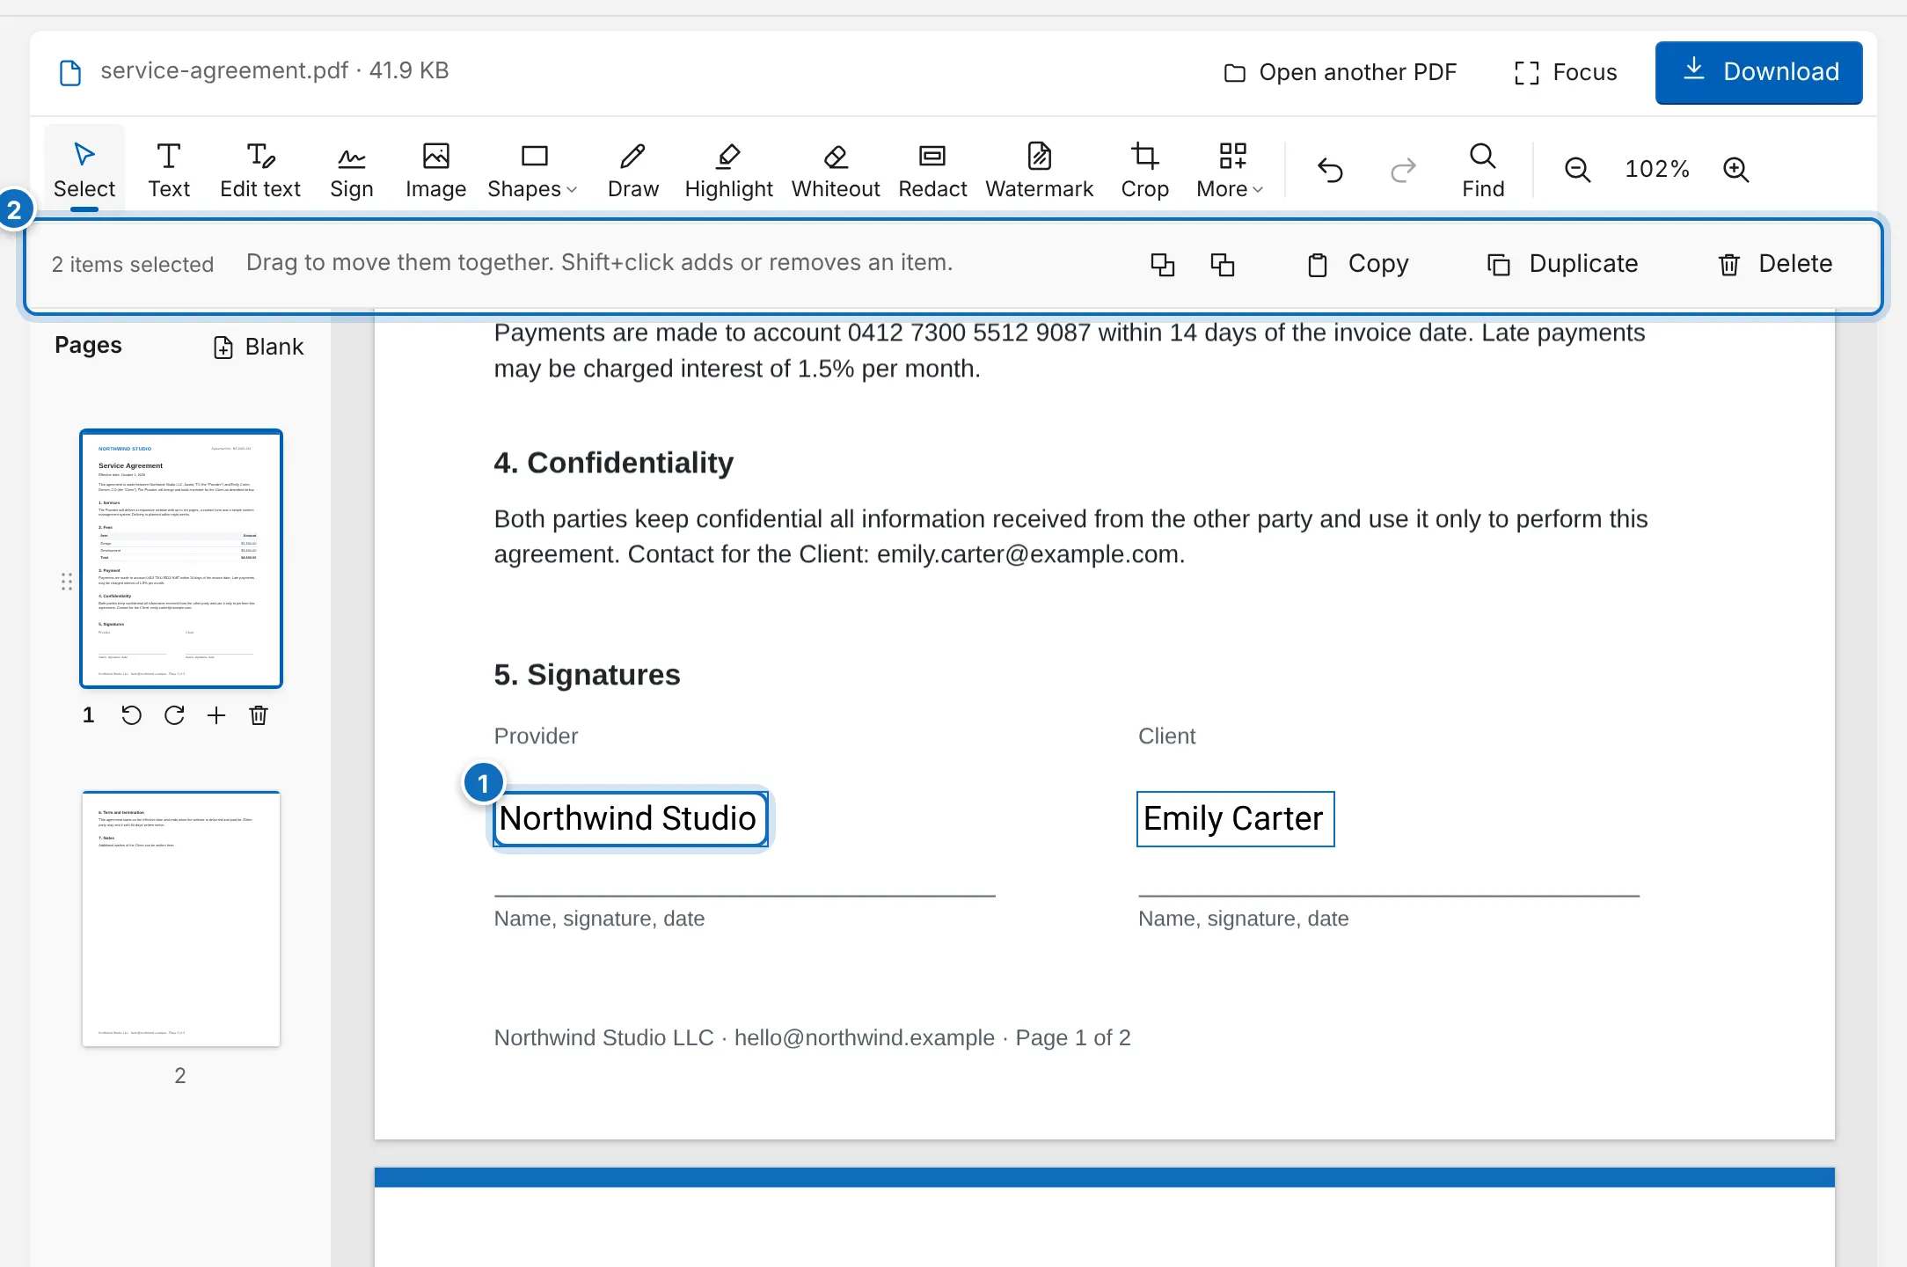Activate the Select pointer tool
This screenshot has height=1267, width=1907.
point(84,169)
